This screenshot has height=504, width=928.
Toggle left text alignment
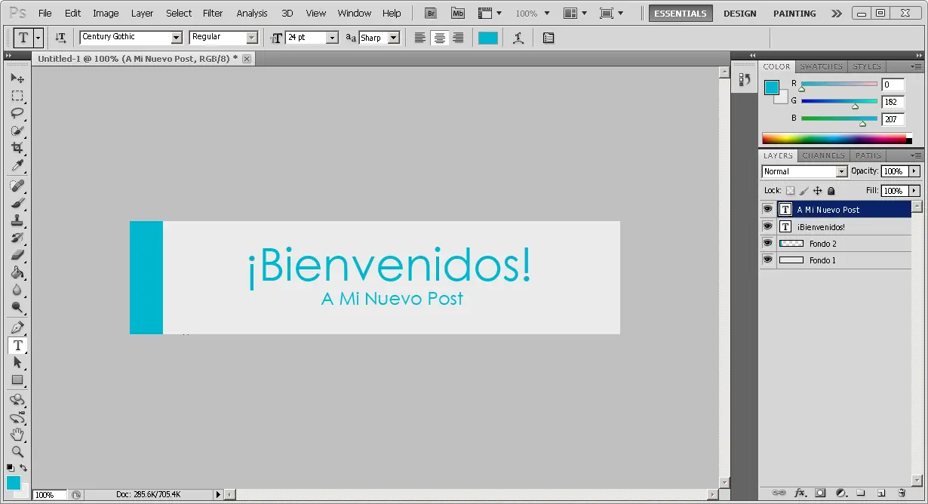[x=419, y=38]
